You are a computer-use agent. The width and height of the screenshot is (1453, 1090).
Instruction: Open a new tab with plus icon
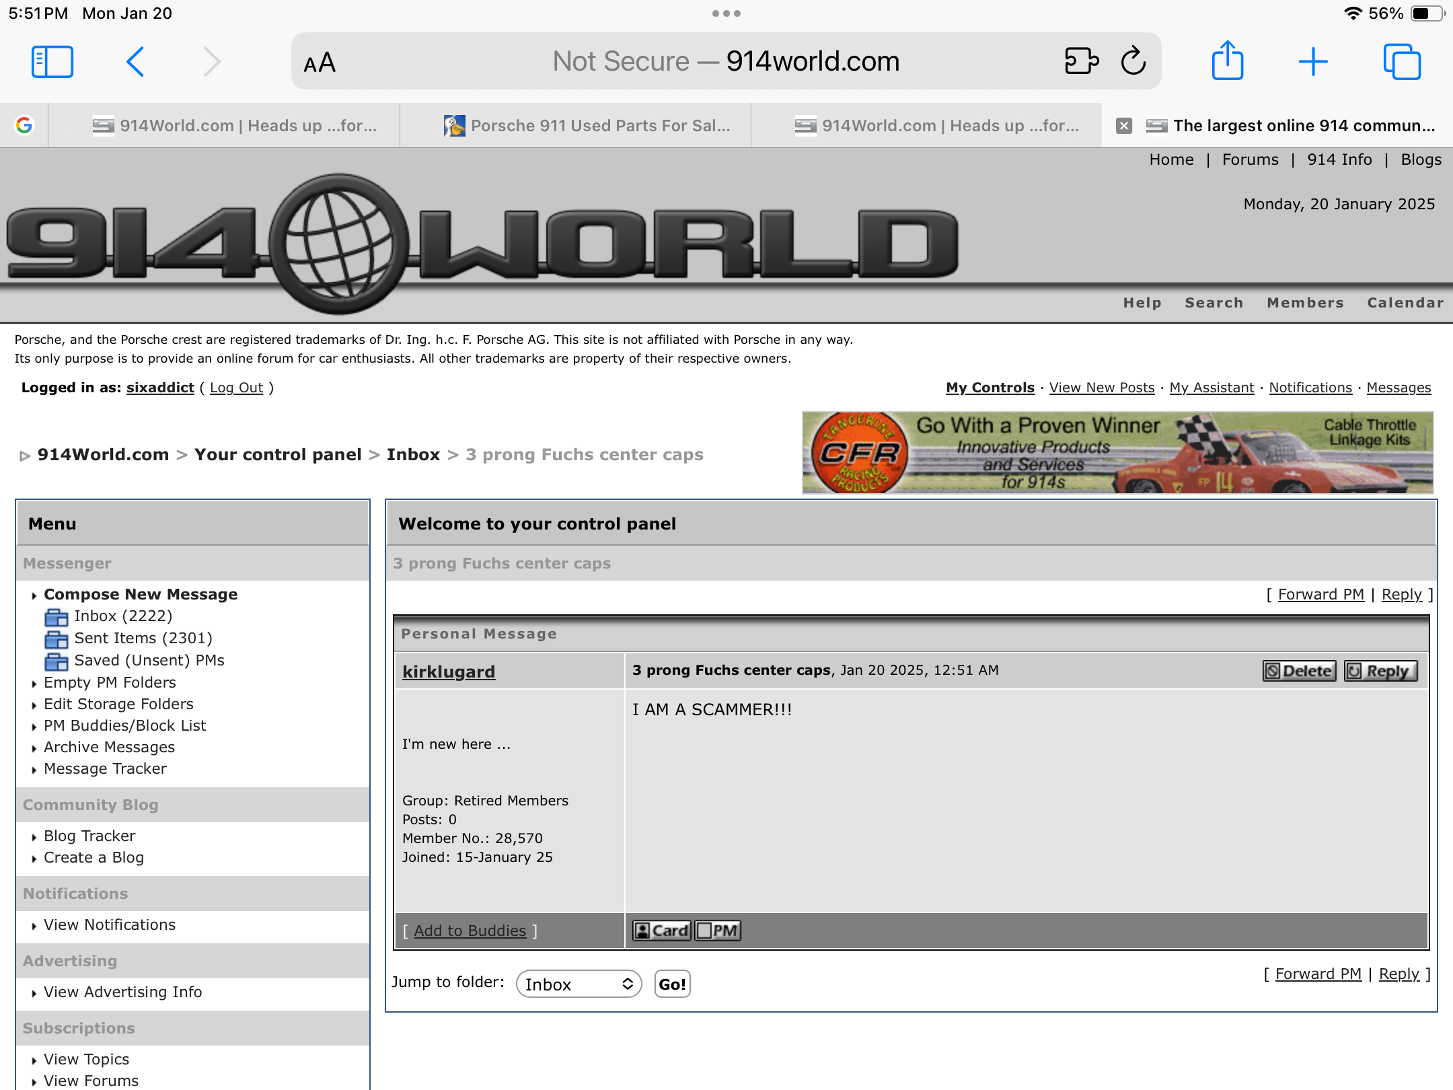pos(1312,62)
